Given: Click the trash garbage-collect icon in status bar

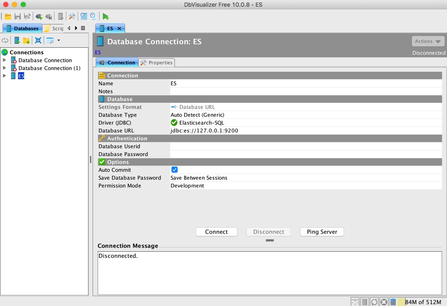Looking at the screenshot, I should tap(393, 302).
